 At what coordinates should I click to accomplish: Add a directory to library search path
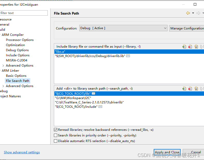(184, 89)
